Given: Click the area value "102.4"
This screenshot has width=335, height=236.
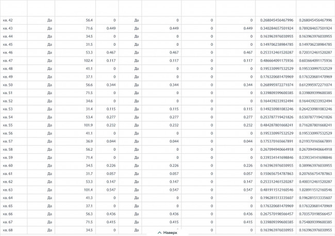Looking at the screenshot, I should [x=89, y=61].
